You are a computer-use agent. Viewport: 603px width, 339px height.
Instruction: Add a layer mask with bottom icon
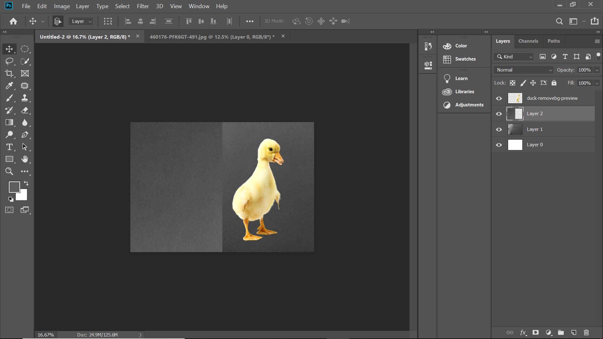pyautogui.click(x=535, y=332)
